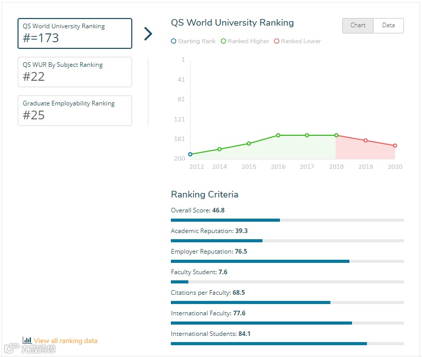Click the Ranking Criteria heading
The height and width of the screenshot is (357, 422).
[x=204, y=194]
